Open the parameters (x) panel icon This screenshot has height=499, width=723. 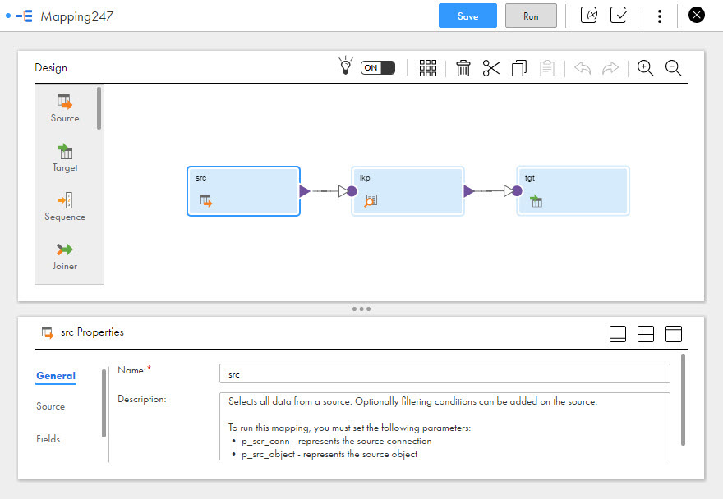coord(589,16)
